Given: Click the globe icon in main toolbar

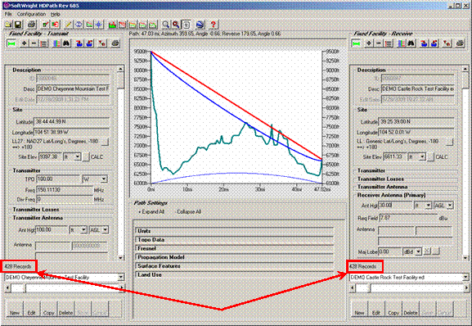Looking at the screenshot, I should (200, 25).
